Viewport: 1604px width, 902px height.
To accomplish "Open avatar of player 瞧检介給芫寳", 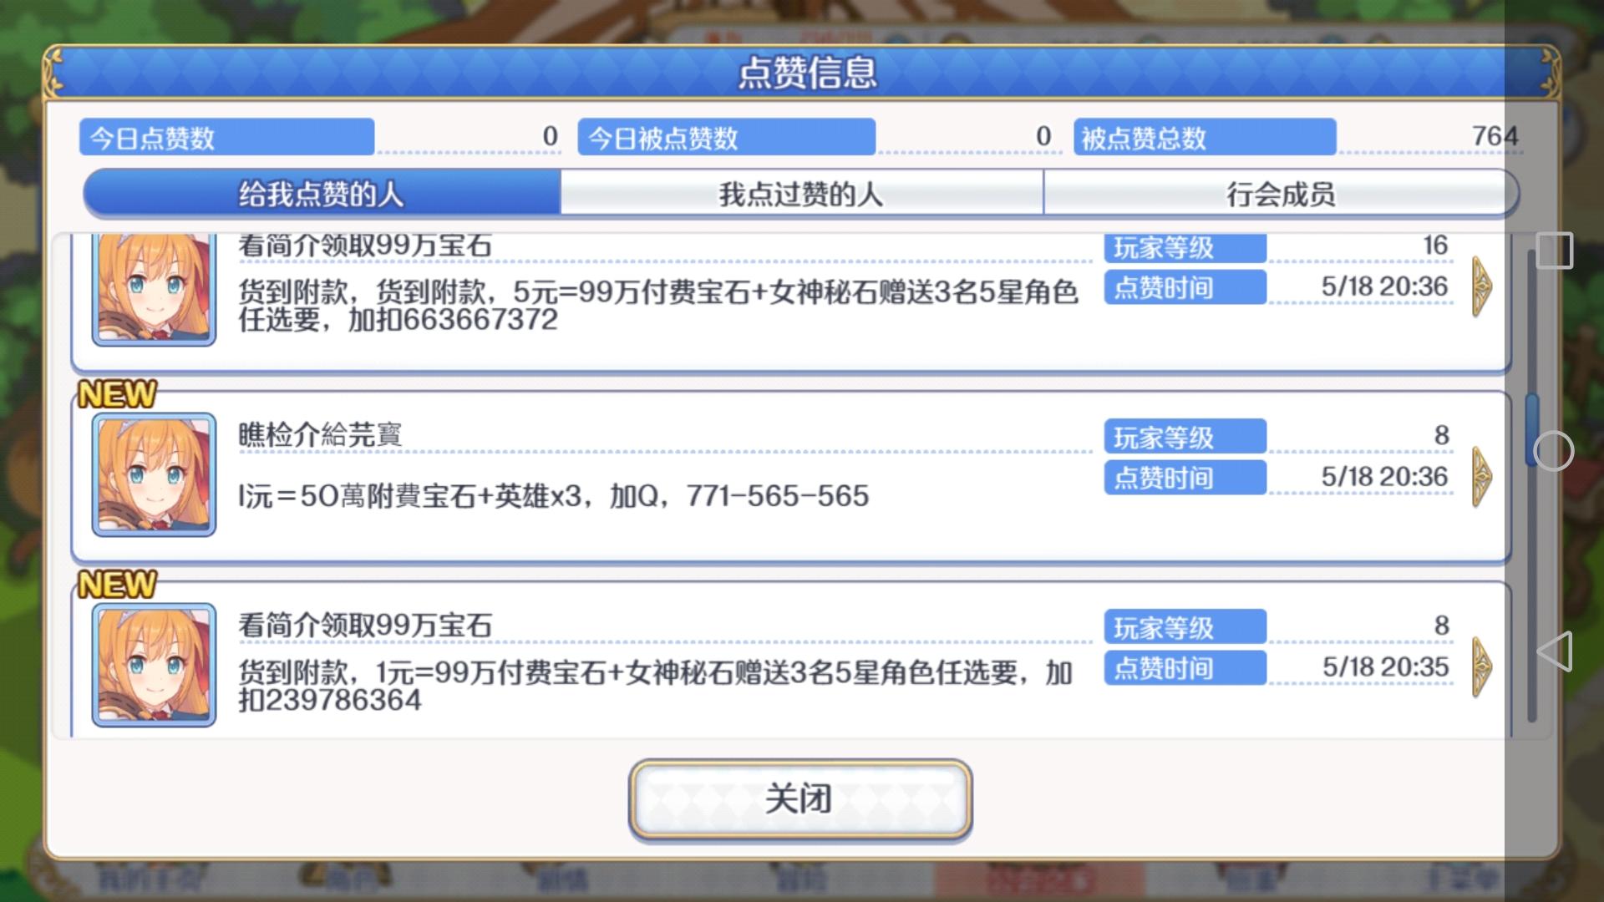I will point(154,474).
